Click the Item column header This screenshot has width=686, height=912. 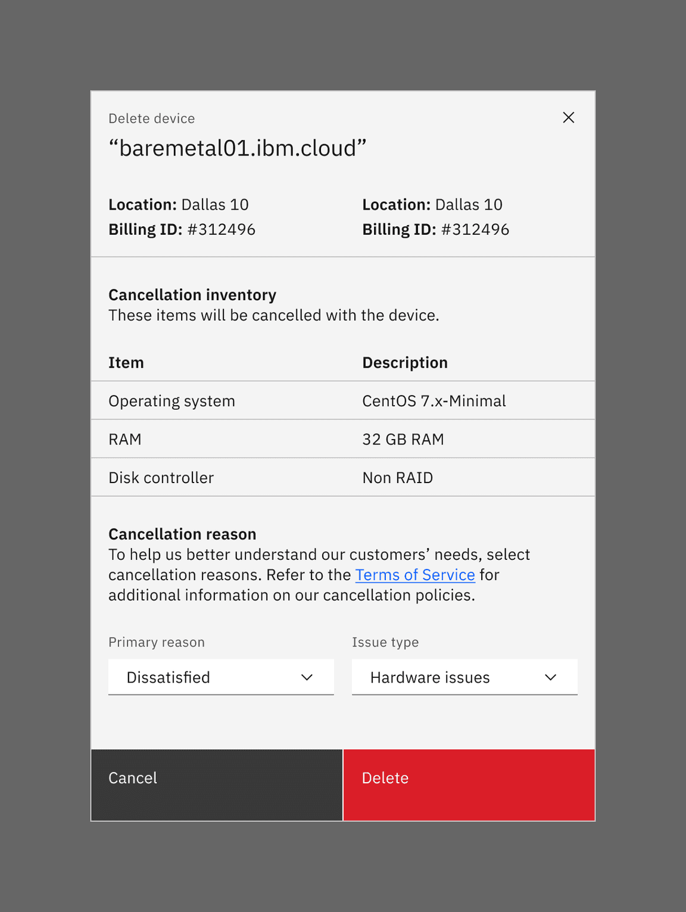point(126,363)
